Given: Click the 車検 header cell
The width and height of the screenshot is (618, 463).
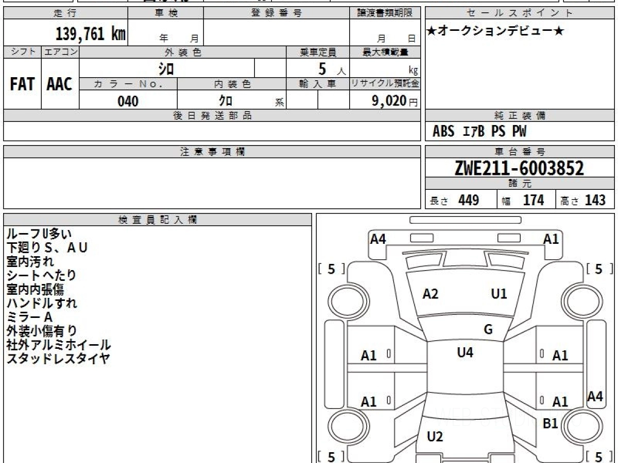Looking at the screenshot, I should tap(166, 13).
